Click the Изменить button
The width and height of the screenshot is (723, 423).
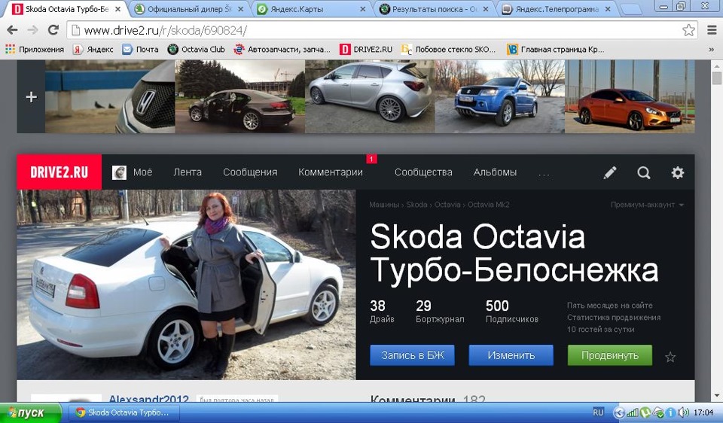point(511,355)
